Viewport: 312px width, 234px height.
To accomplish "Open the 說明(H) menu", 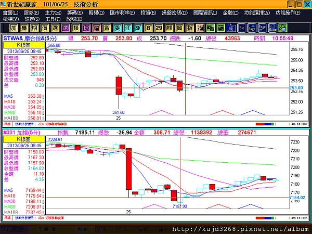I will (74, 19).
